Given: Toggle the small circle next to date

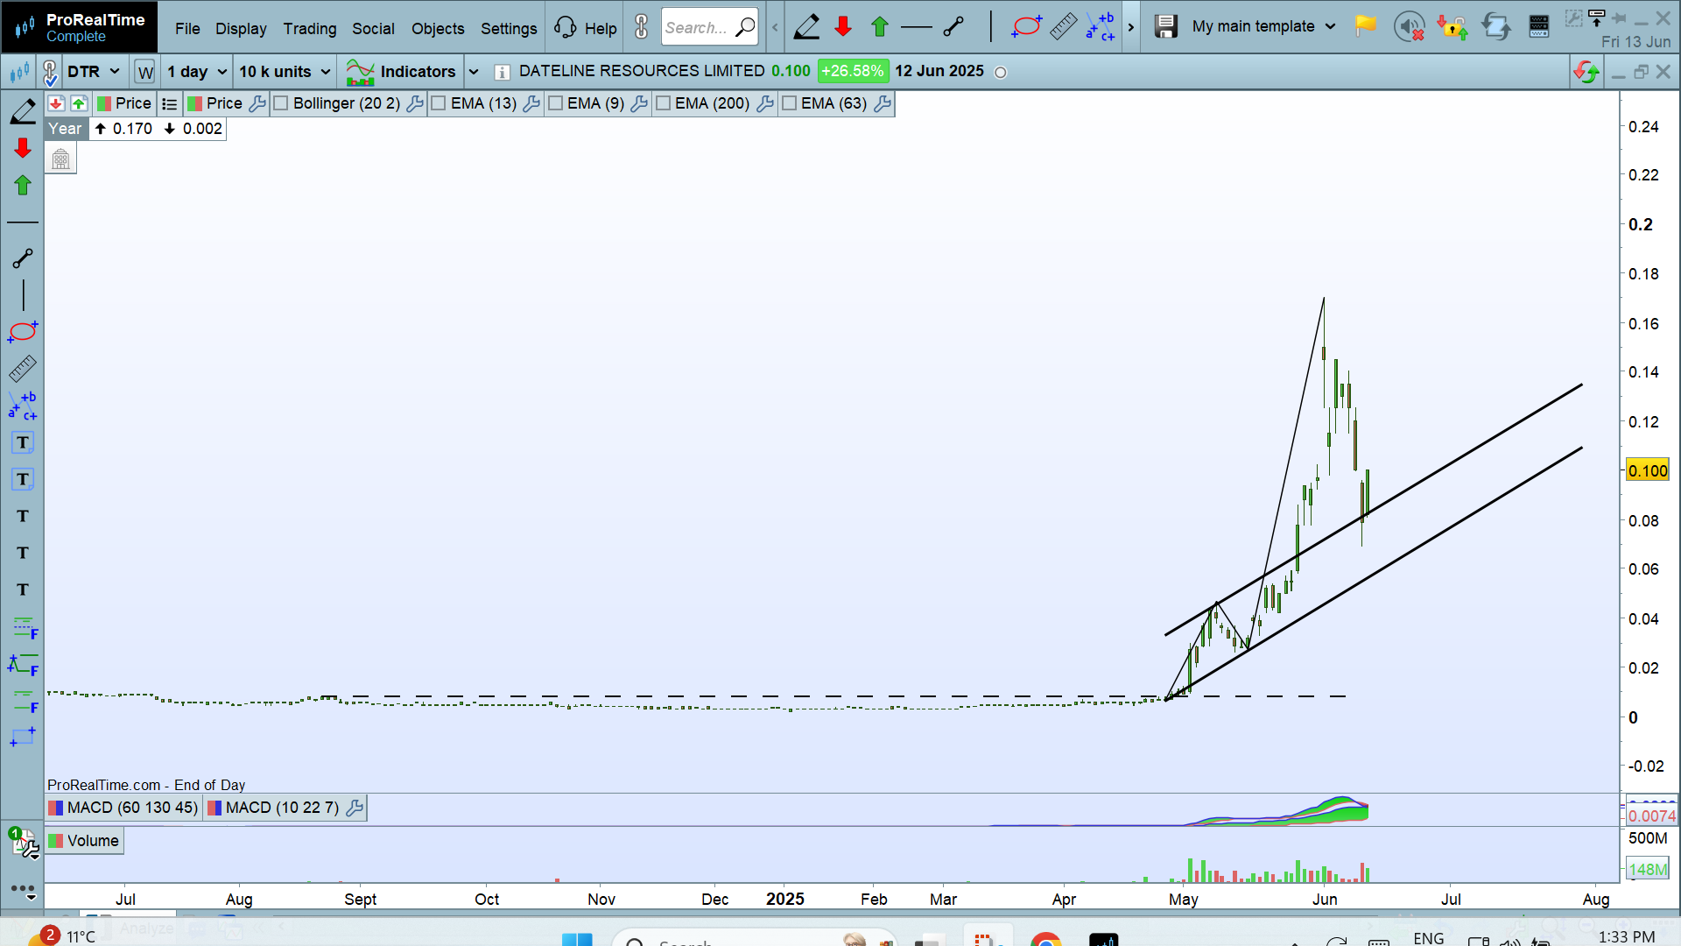Looking at the screenshot, I should coord(1001,73).
